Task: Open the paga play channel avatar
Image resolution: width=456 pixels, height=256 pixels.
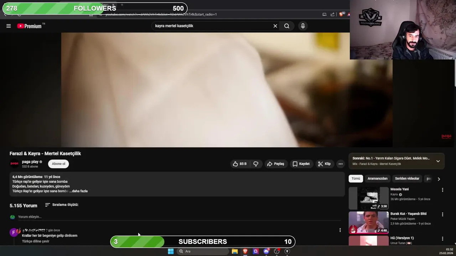Action: click(x=14, y=164)
